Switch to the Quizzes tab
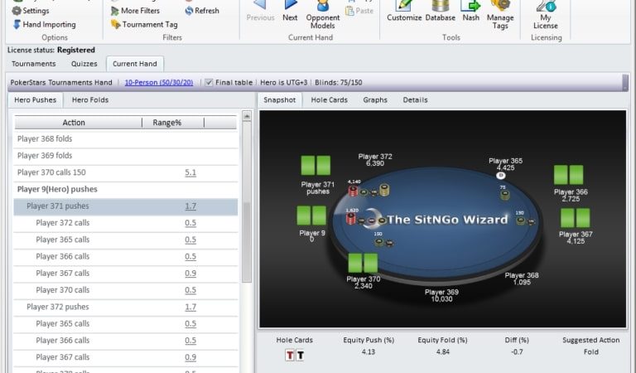 click(84, 64)
